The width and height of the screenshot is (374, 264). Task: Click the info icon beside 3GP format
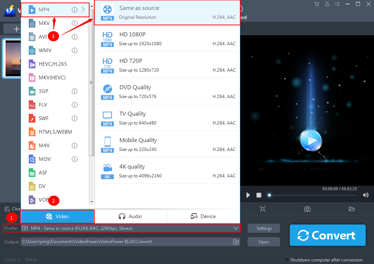74,91
